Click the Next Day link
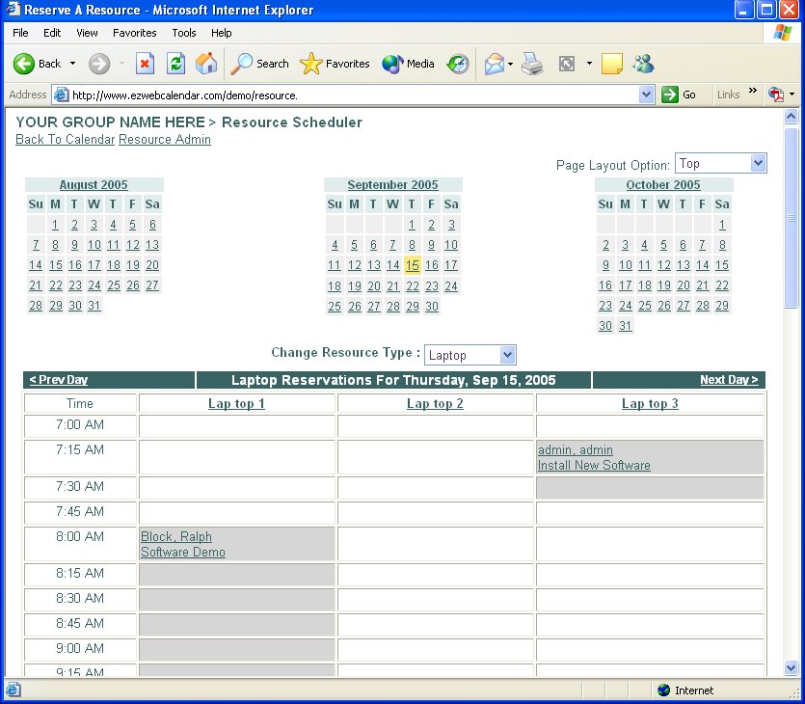Image resolution: width=805 pixels, height=704 pixels. 728,380
